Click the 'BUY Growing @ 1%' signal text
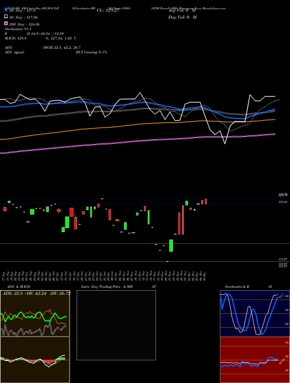This screenshot has height=383, width=290. (x=91, y=52)
